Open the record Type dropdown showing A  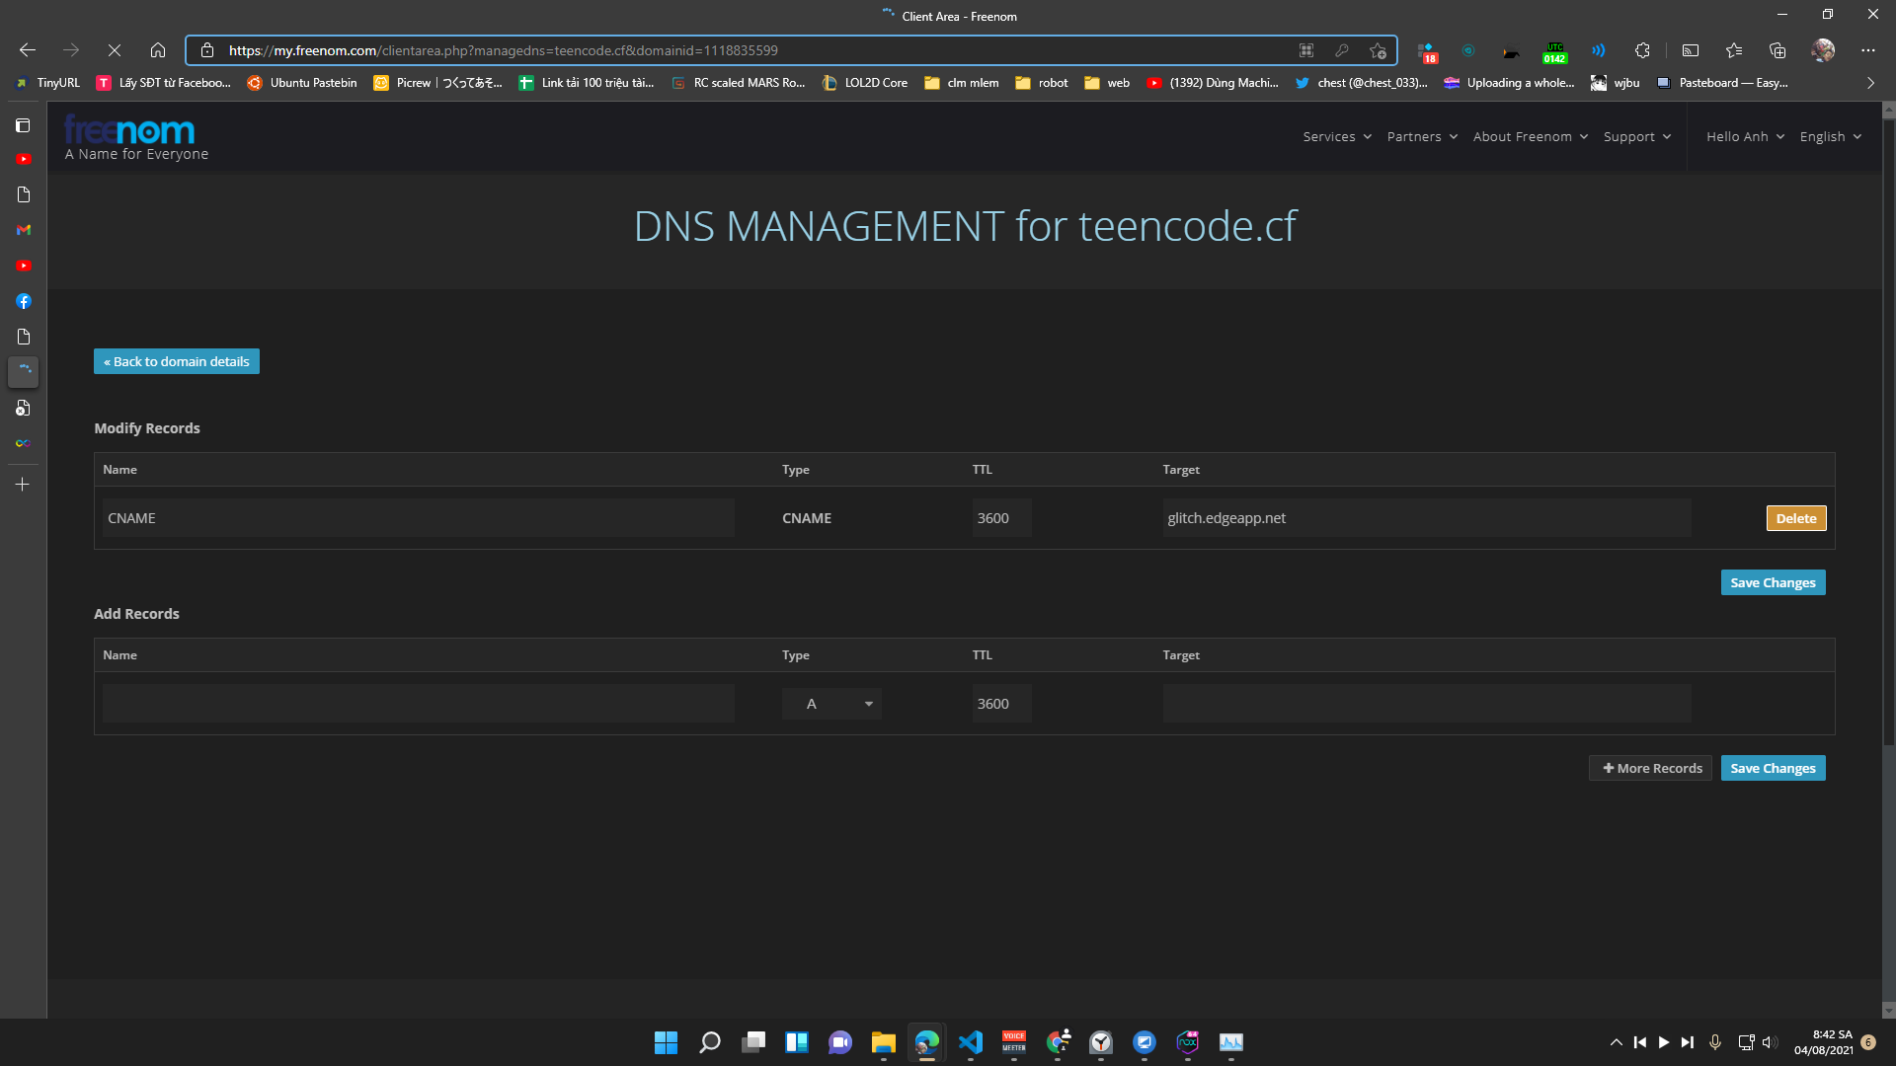831,704
